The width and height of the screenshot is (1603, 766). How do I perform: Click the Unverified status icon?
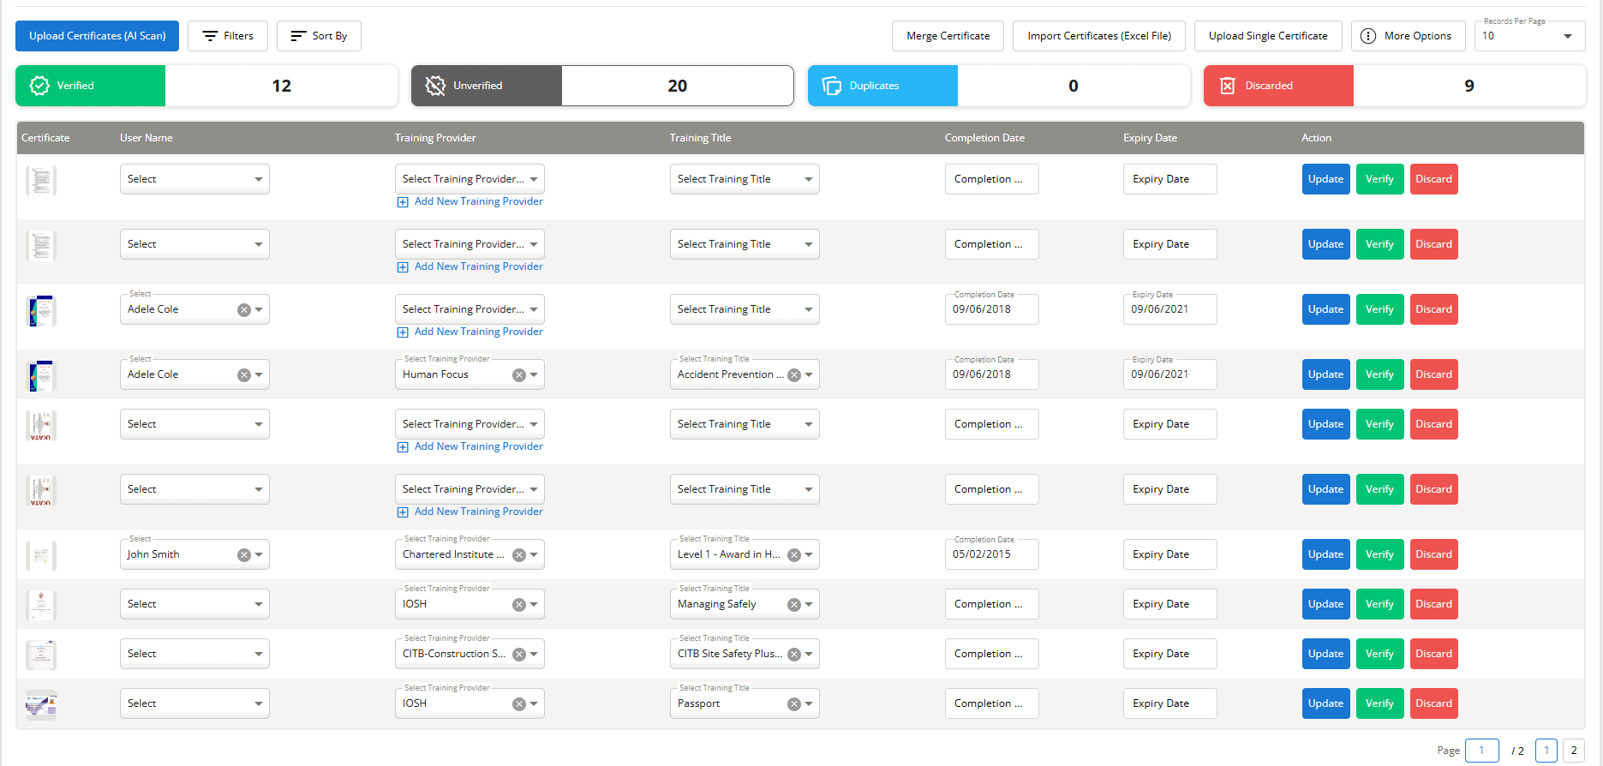[x=435, y=86]
